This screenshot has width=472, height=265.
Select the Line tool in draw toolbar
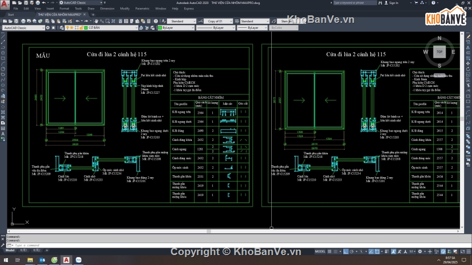(3, 37)
